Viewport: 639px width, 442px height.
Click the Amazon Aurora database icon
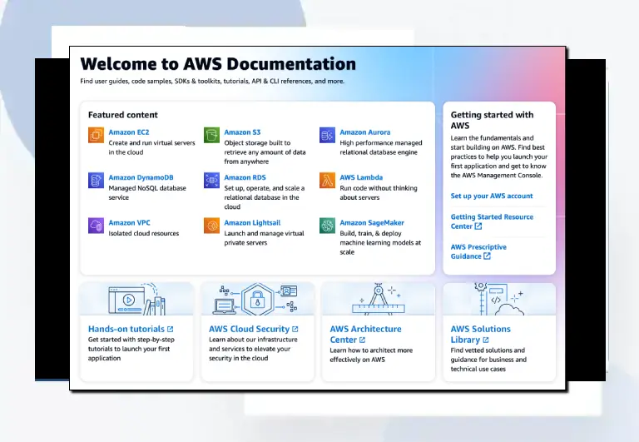(x=327, y=135)
